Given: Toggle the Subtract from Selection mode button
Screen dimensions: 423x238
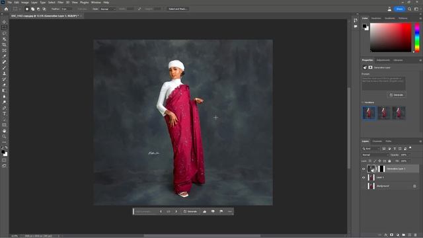Looking at the screenshot, I should pyautogui.click(x=38, y=9).
